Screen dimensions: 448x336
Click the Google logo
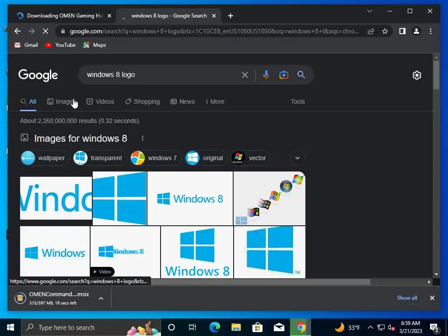[x=38, y=75]
